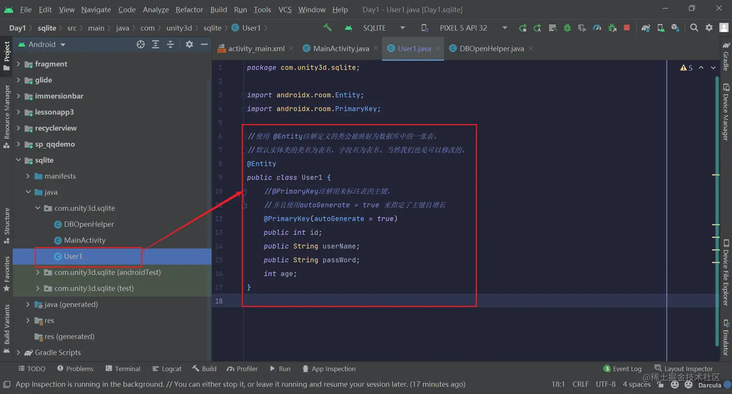Click line:column indicator 18:1 in status bar

click(558, 384)
